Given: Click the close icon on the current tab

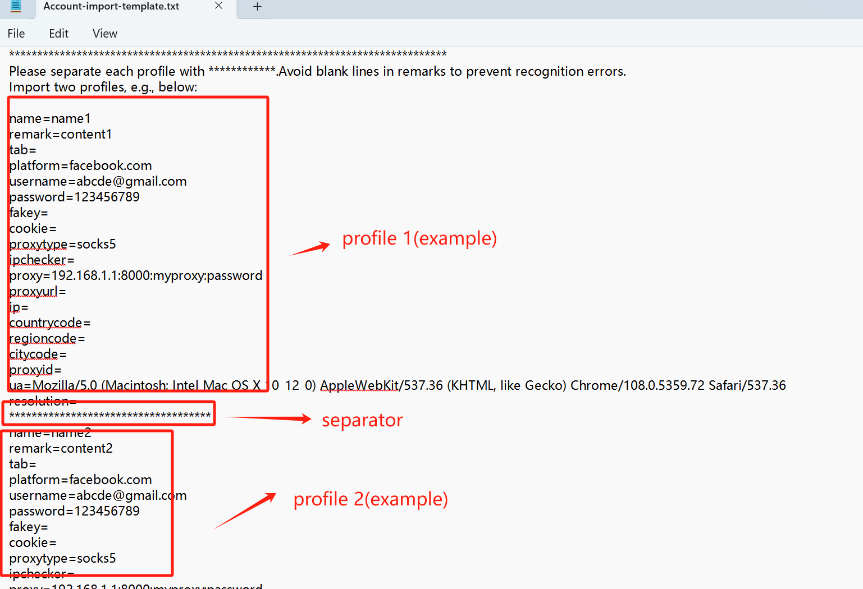Looking at the screenshot, I should [218, 6].
